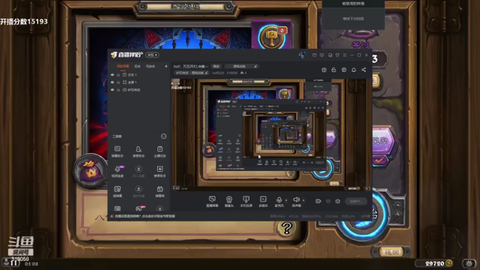
Task: Click the share icon
Action: [364, 70]
